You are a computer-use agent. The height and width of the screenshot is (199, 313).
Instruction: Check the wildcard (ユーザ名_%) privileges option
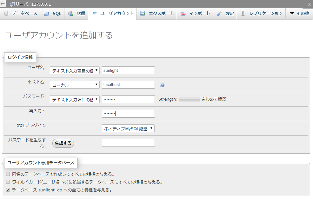click(8, 182)
